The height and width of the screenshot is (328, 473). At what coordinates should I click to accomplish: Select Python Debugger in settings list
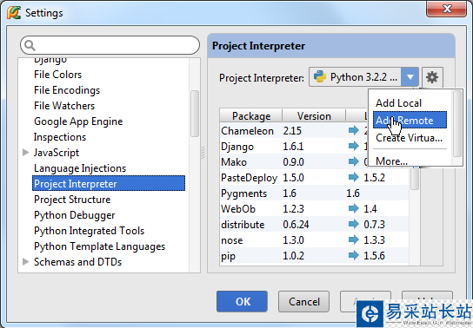74,215
